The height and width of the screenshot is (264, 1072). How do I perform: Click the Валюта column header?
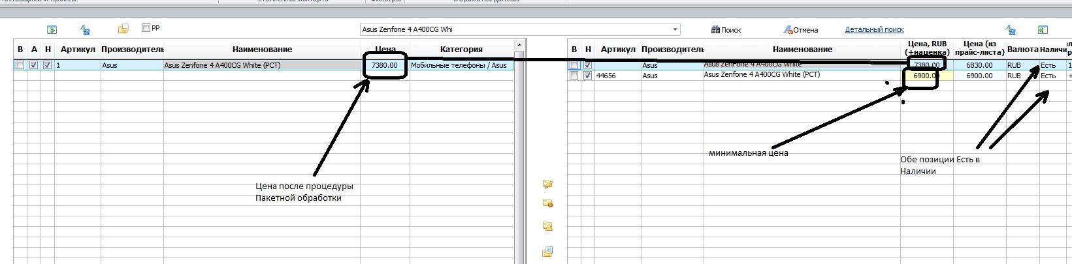[1022, 50]
